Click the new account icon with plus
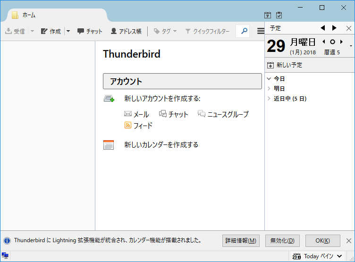 coord(109,99)
